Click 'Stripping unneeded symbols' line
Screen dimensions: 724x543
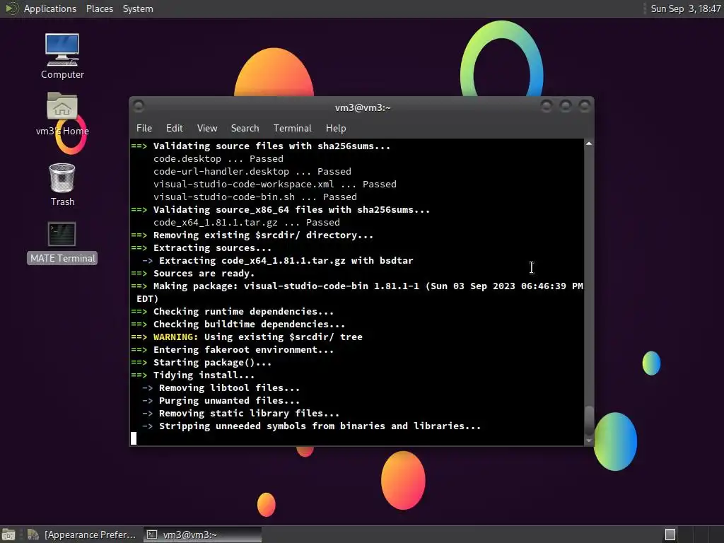(x=320, y=426)
